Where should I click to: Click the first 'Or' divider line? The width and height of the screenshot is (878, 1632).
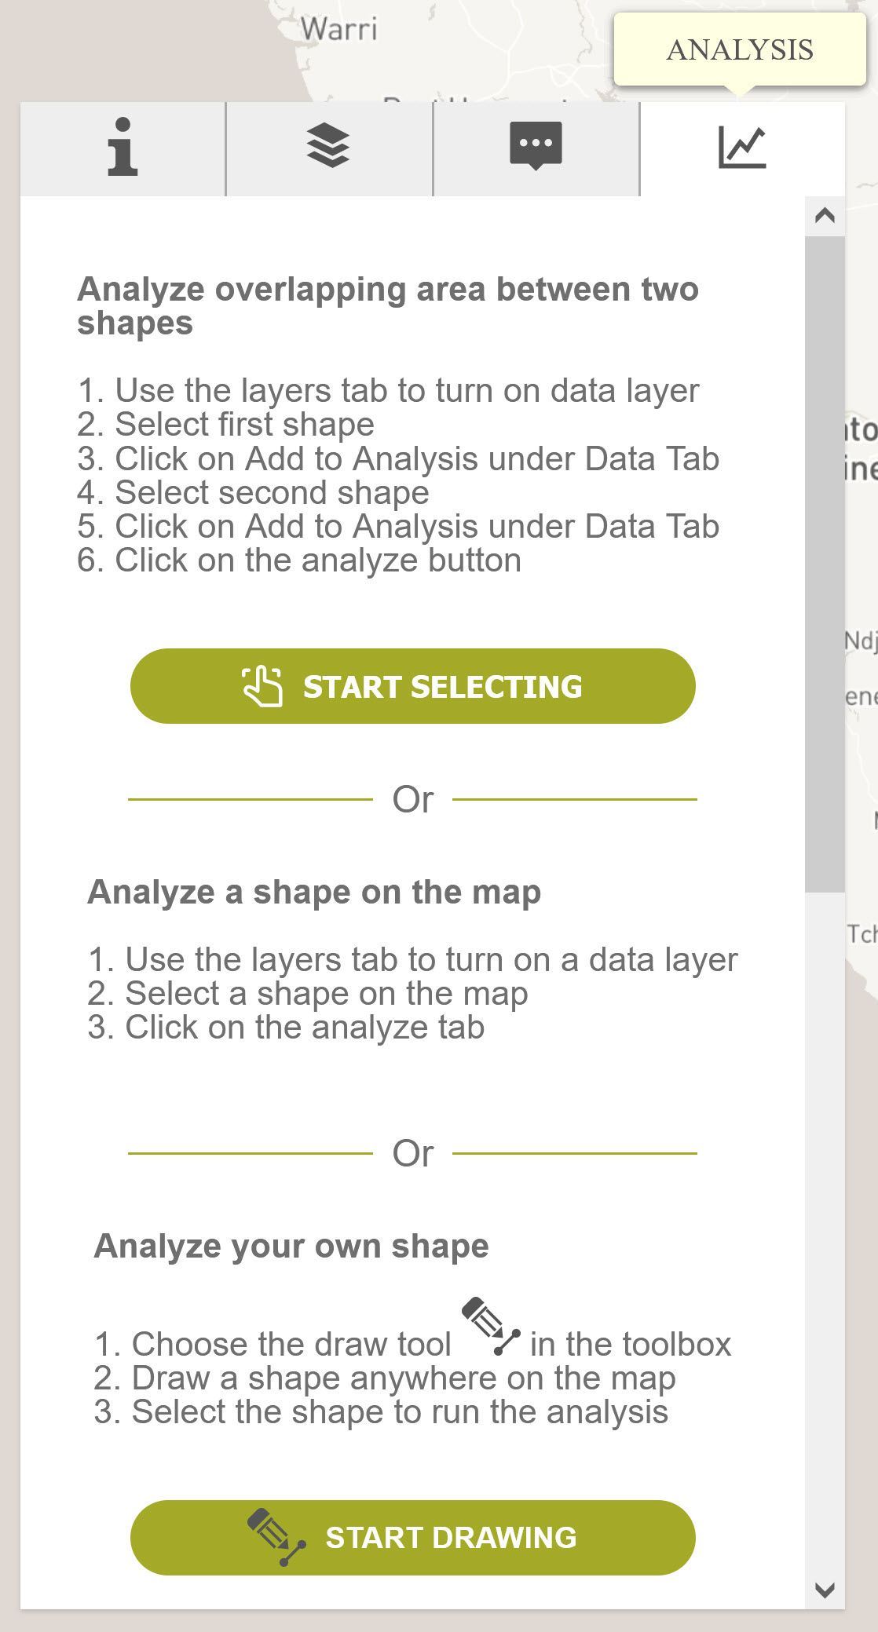click(x=412, y=799)
